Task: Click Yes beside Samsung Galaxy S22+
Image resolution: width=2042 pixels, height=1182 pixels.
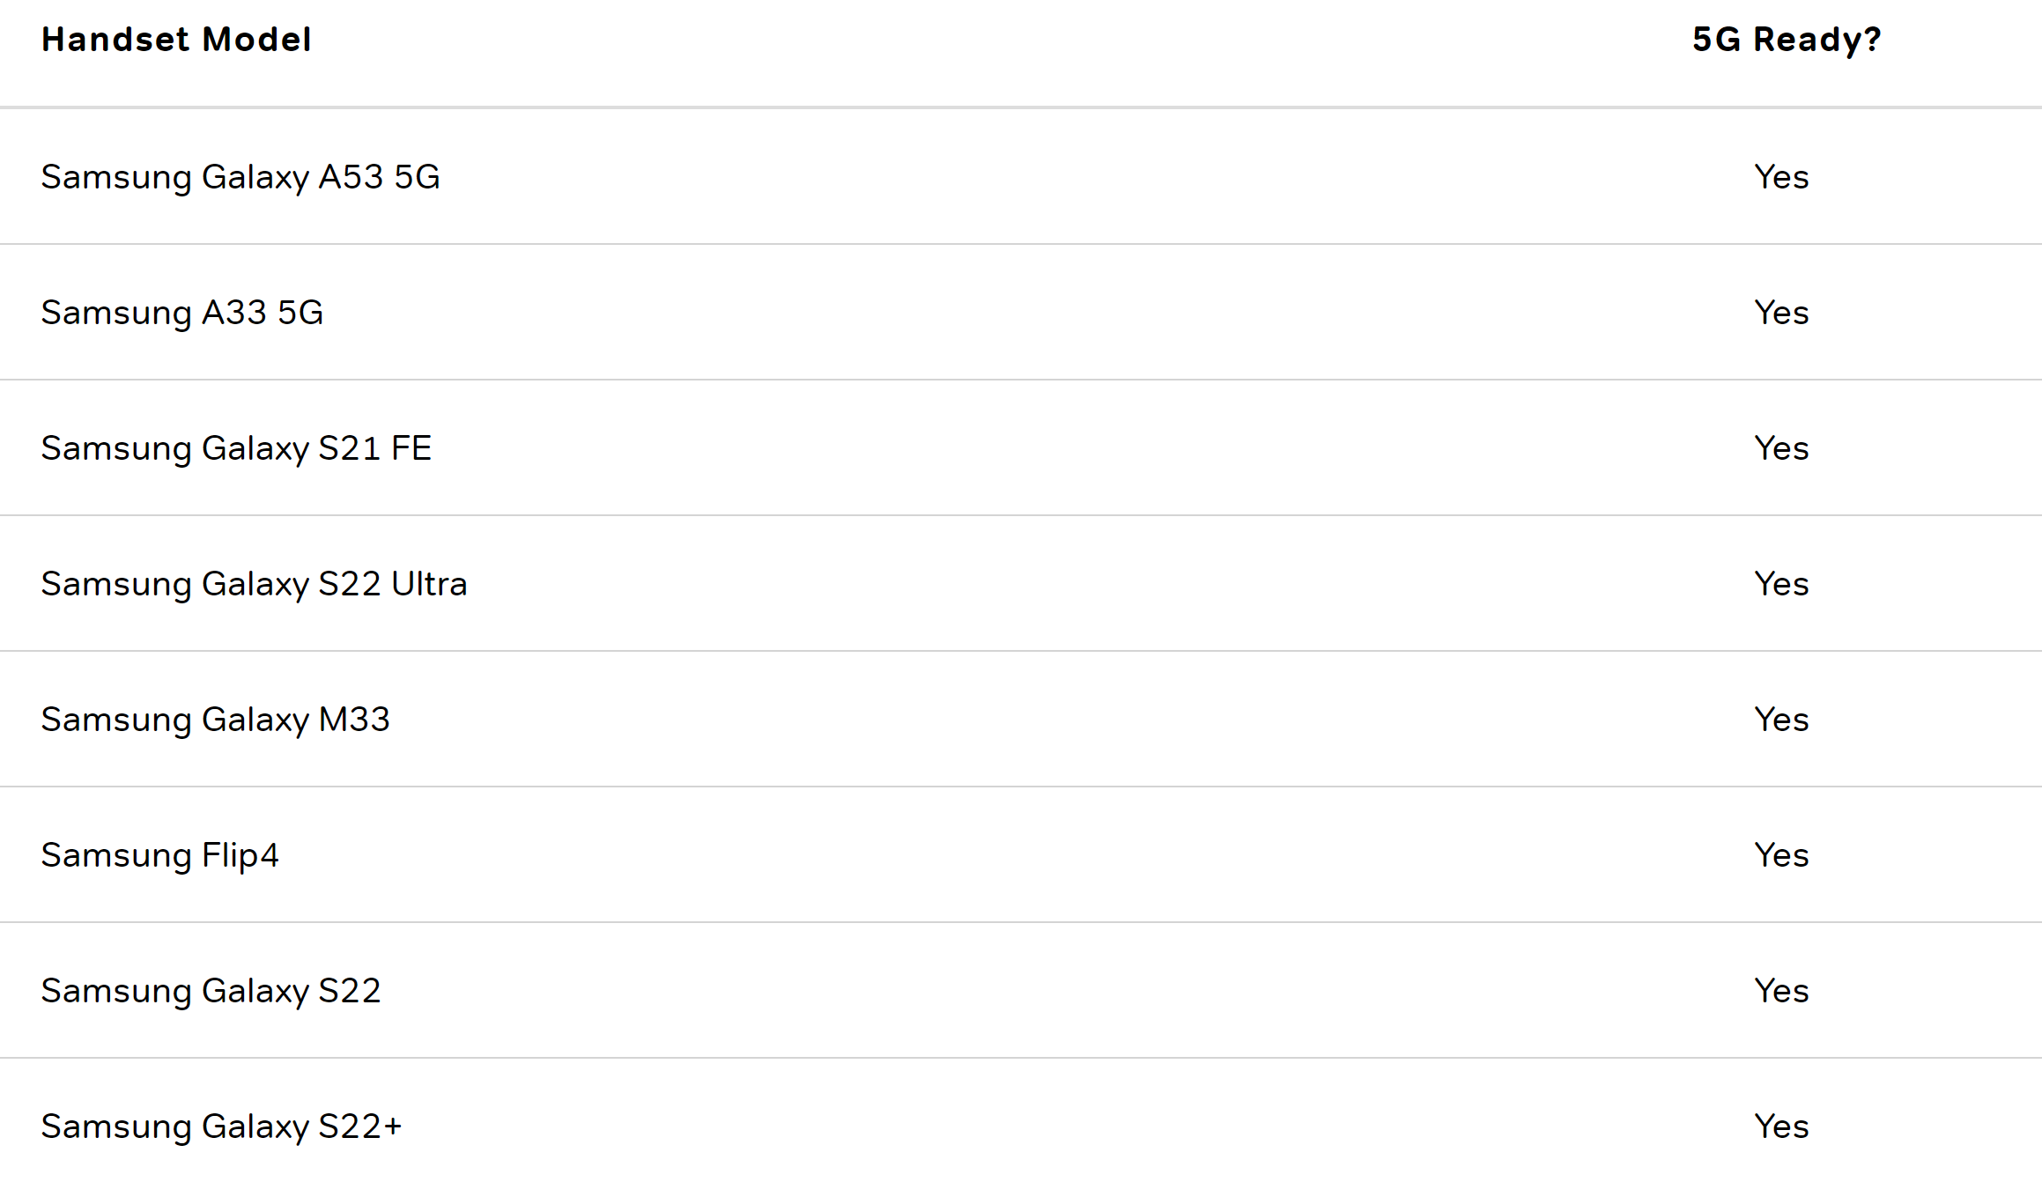Action: click(x=1781, y=1127)
